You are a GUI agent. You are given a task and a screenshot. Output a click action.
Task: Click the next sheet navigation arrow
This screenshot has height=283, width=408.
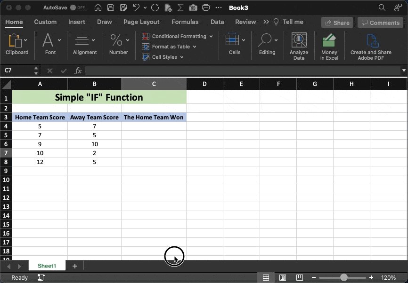(x=19, y=267)
